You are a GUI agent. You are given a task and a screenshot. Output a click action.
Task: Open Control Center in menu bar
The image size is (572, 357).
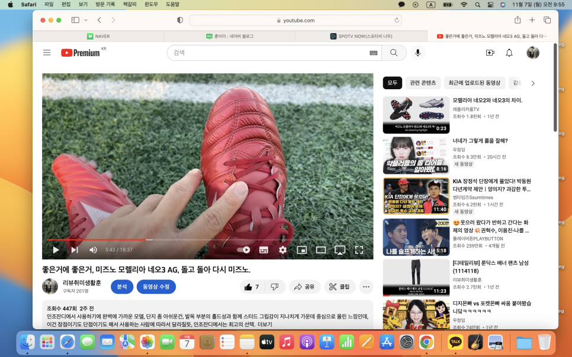pyautogui.click(x=491, y=5)
